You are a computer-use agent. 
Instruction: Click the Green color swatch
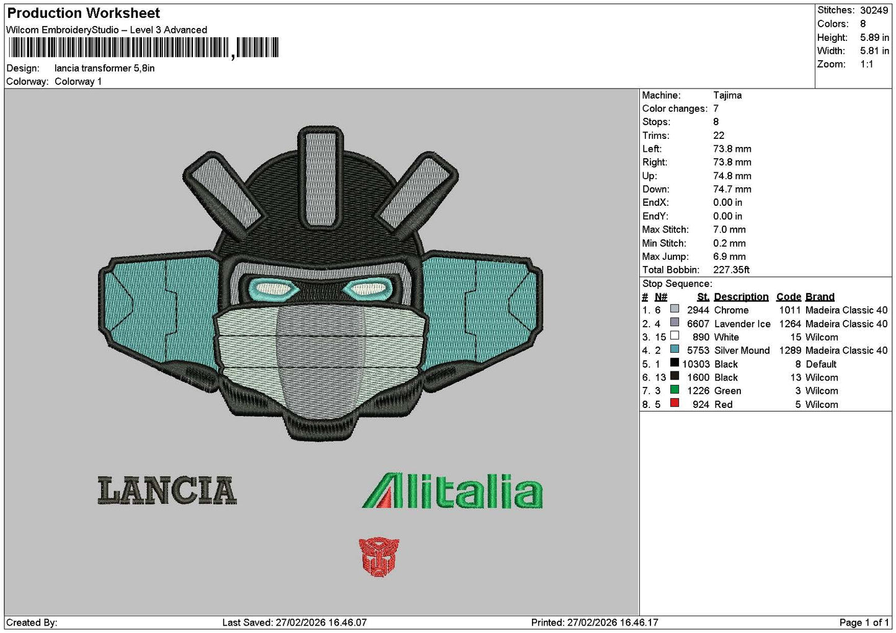tap(675, 389)
